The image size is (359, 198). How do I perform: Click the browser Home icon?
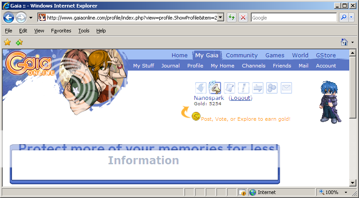click(x=344, y=42)
